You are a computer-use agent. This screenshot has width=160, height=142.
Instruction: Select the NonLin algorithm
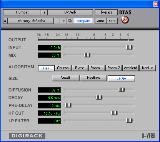[x=148, y=68]
